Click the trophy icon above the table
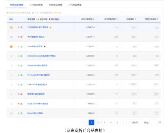This screenshot has height=133, width=168. [x=8, y=13]
